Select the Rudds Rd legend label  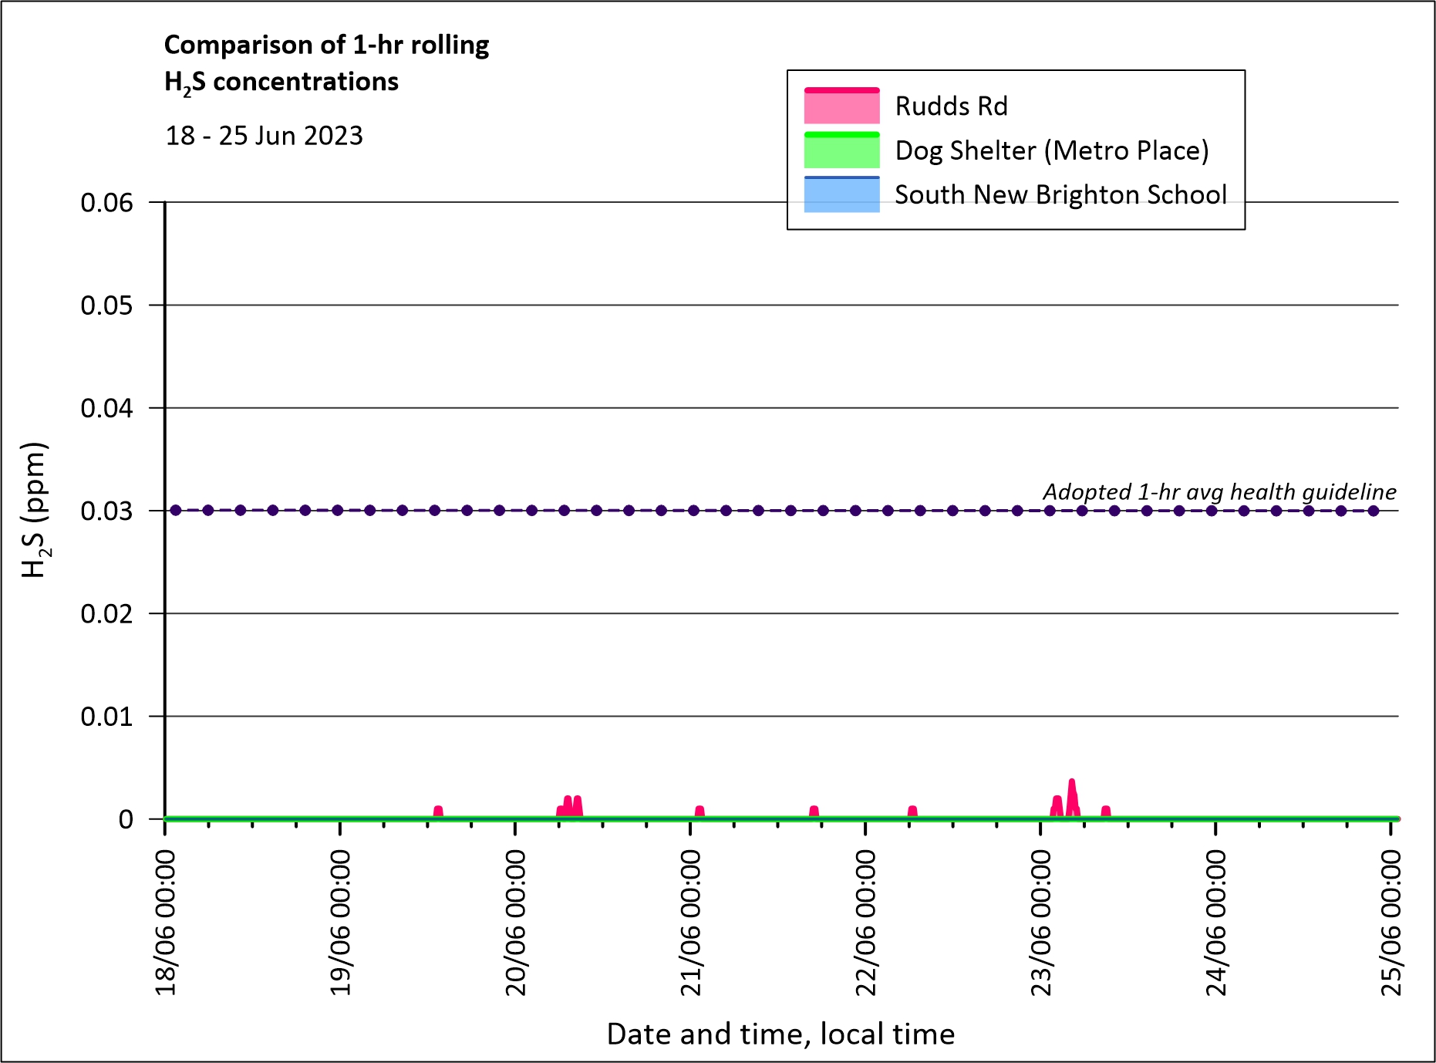point(951,106)
